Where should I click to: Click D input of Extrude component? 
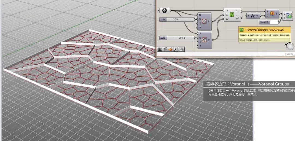tap(268, 16)
